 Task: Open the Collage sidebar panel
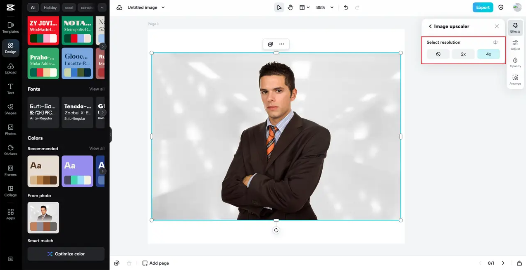(x=11, y=191)
